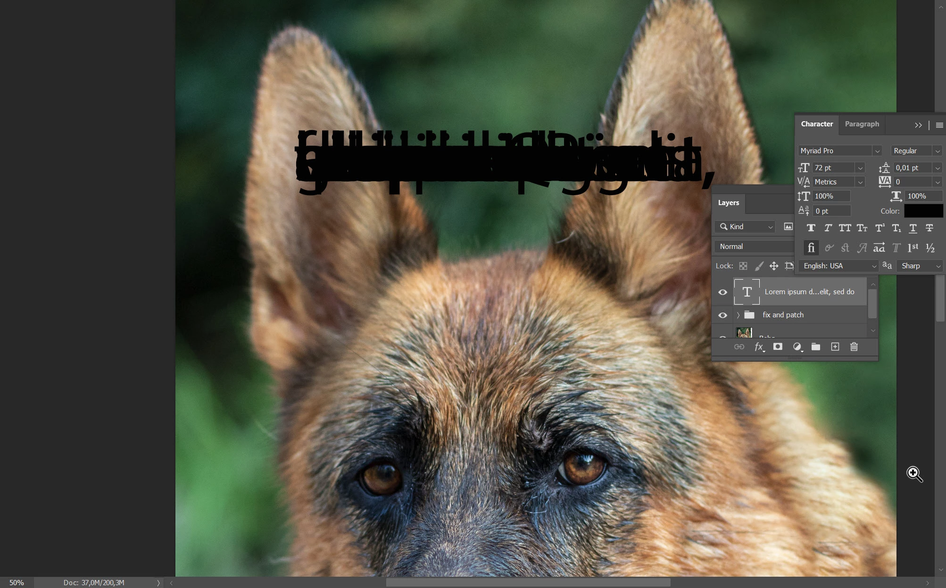946x588 pixels.
Task: Open the Myriad Pro font dropdown
Action: pos(877,151)
